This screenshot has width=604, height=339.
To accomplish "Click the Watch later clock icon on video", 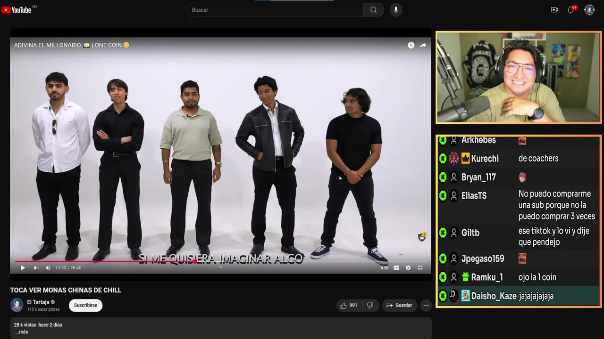I will (411, 45).
